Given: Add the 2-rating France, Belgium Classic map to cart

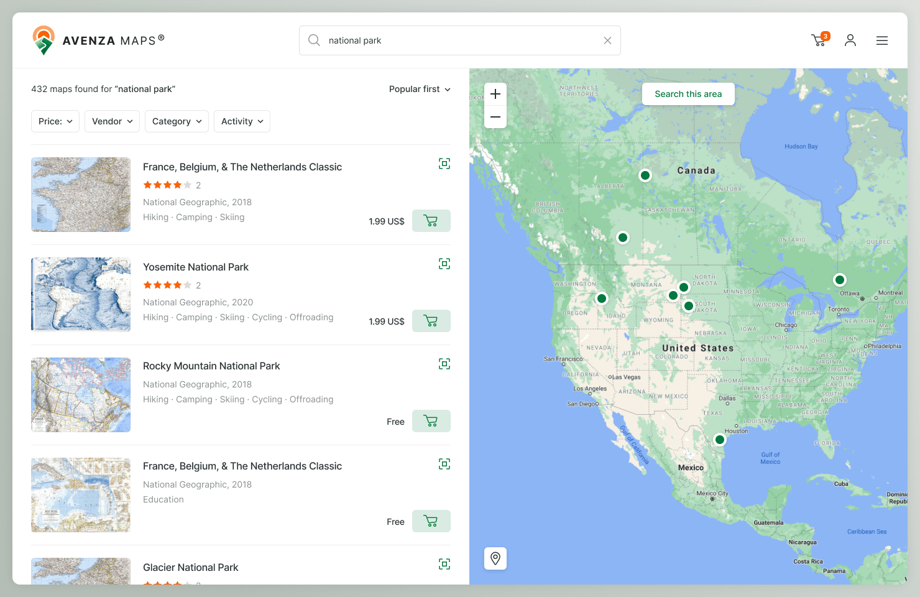Looking at the screenshot, I should 431,221.
